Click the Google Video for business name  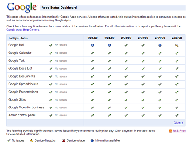point(26,107)
